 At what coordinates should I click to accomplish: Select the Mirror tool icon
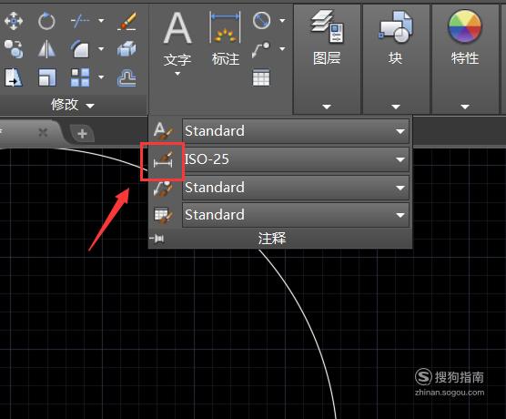click(46, 49)
